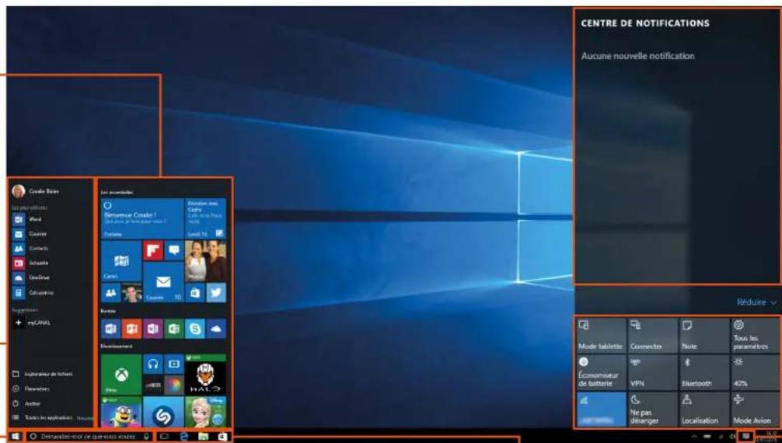782x443 pixels.
Task: Click the Cortana microphone icon
Action: point(147,437)
